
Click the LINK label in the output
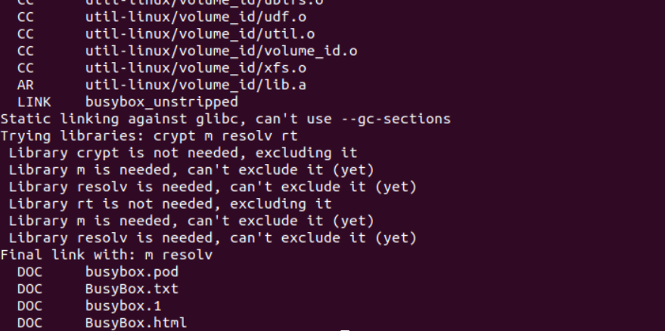click(33, 101)
